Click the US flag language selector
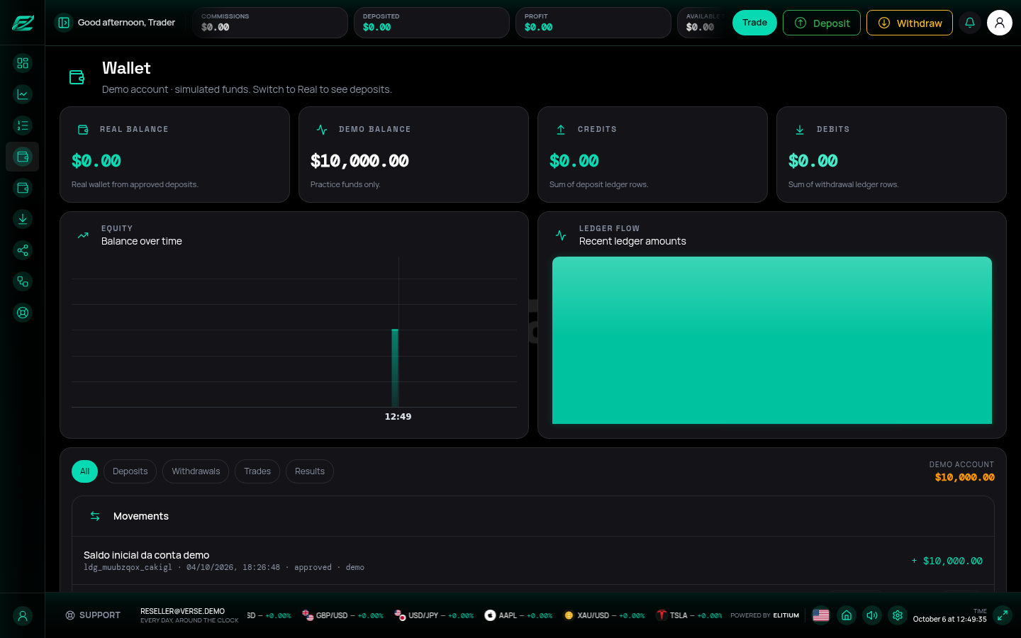1021x638 pixels. point(821,615)
